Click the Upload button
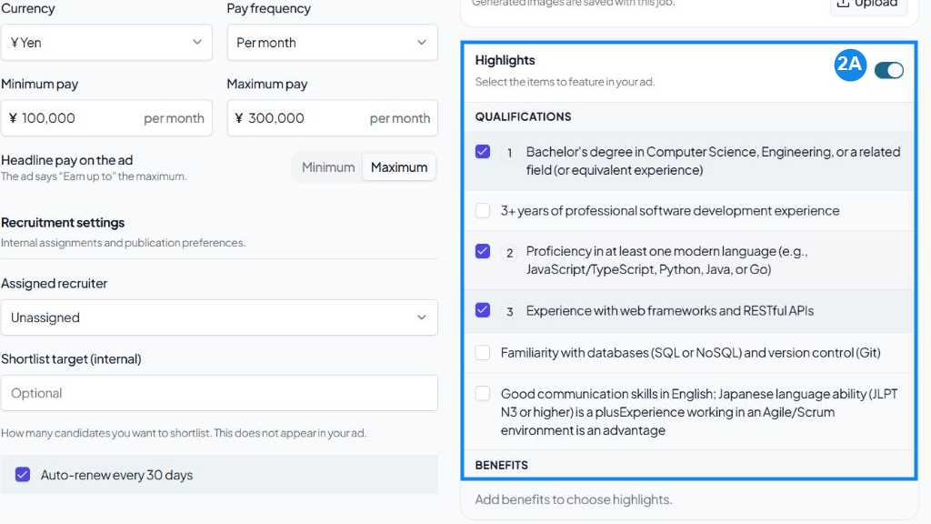Image resolution: width=931 pixels, height=524 pixels. (x=867, y=5)
